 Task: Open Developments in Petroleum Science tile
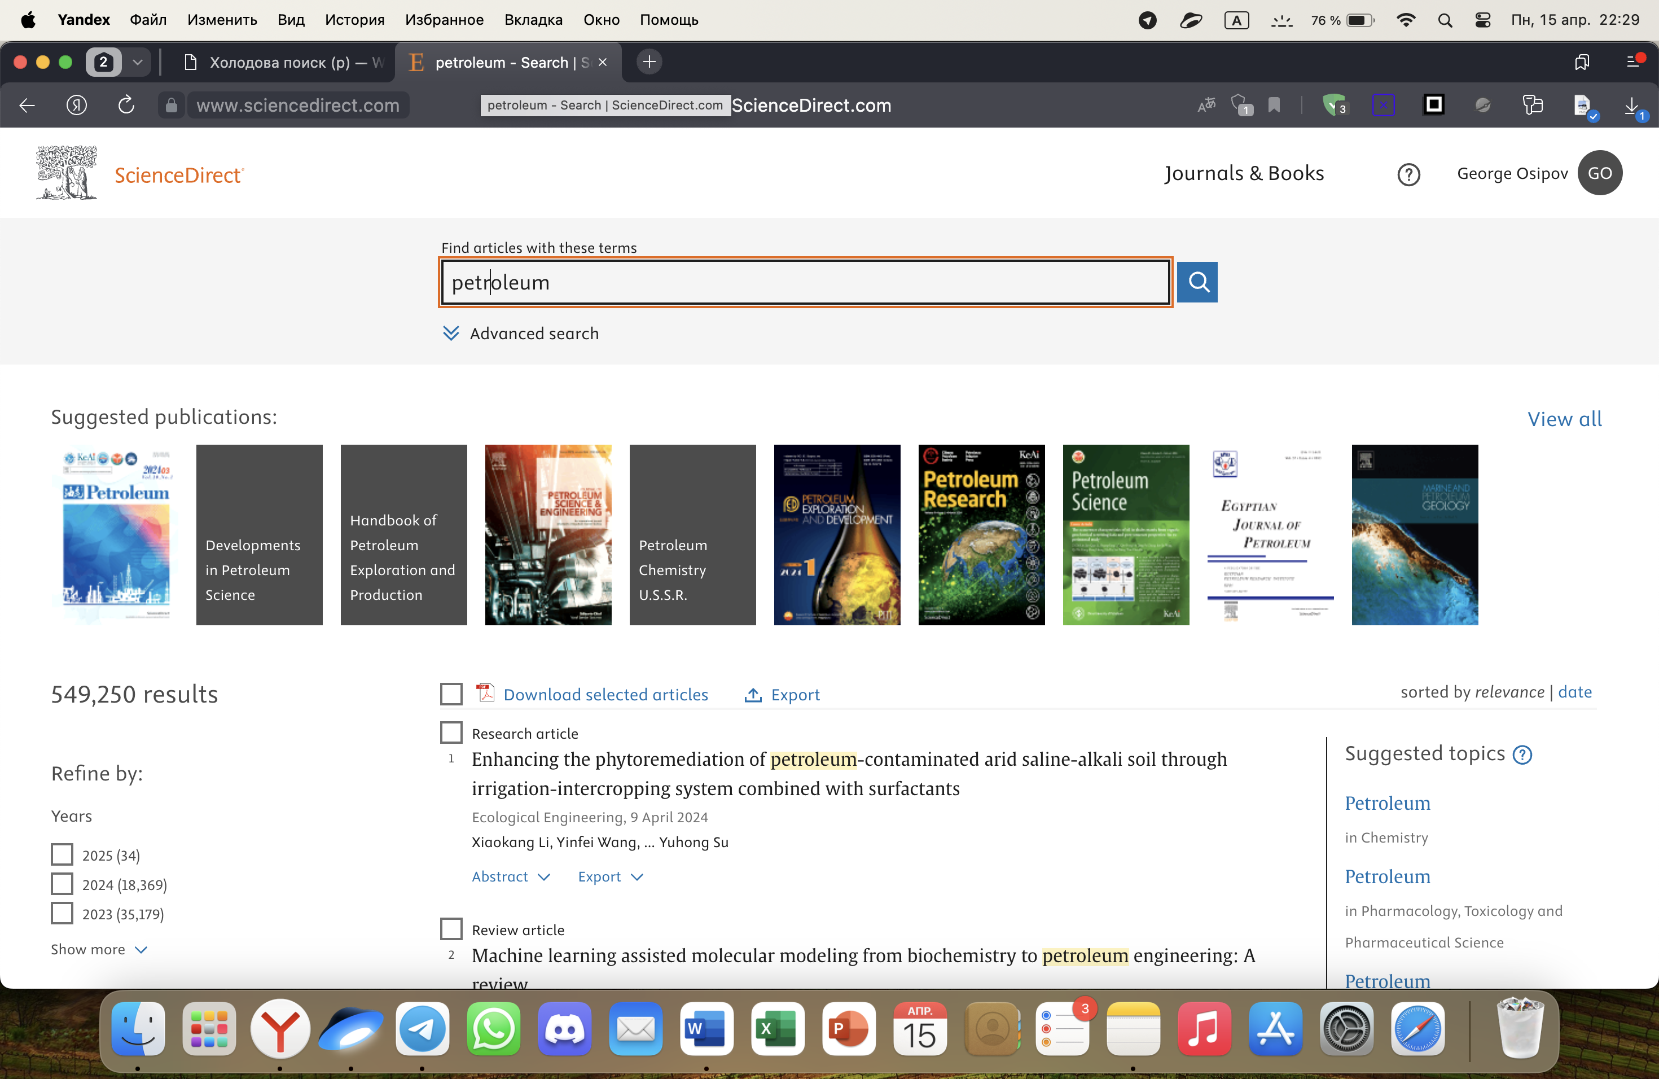(260, 534)
